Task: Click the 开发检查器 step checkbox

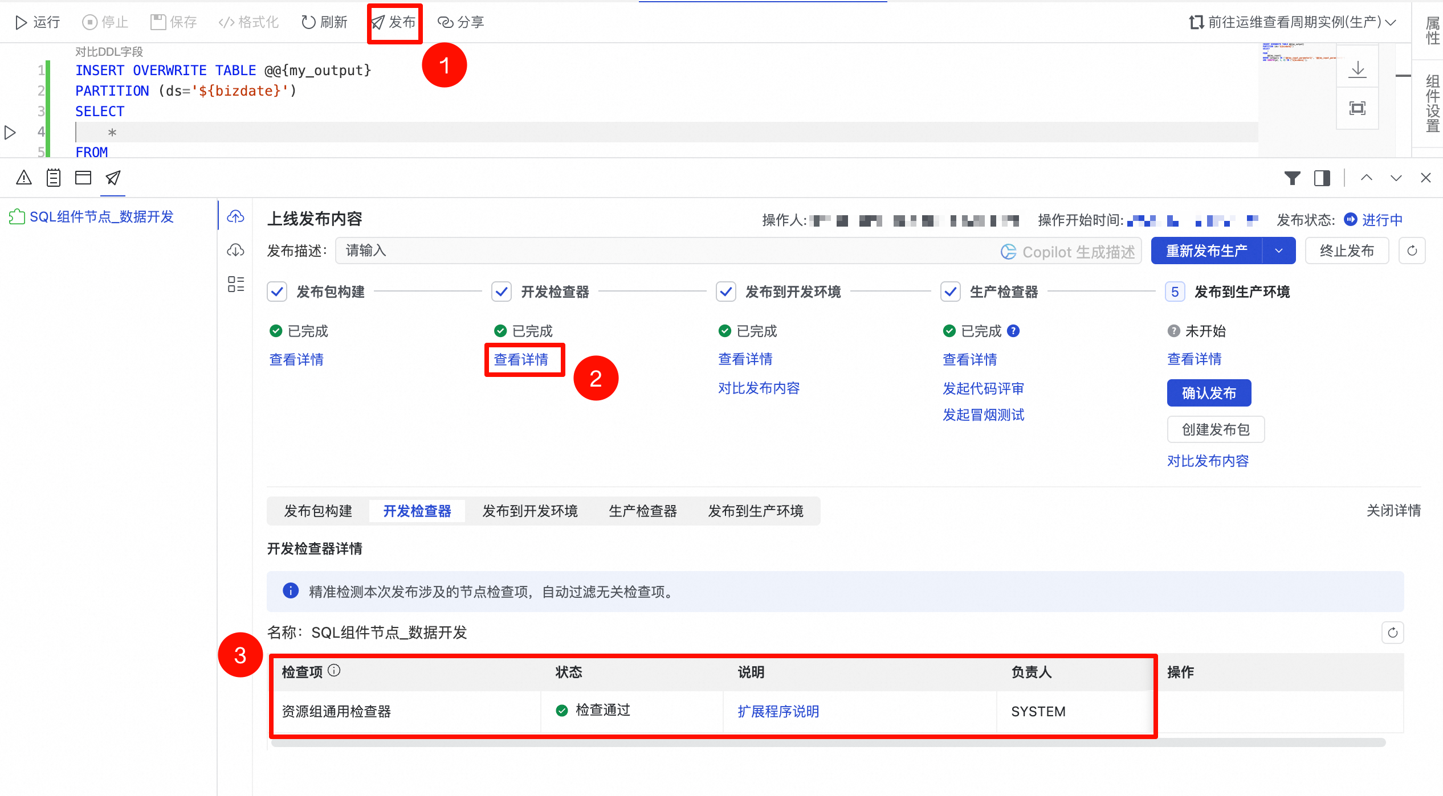Action: [x=502, y=292]
